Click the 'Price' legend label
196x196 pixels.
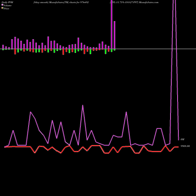pos(6,9)
